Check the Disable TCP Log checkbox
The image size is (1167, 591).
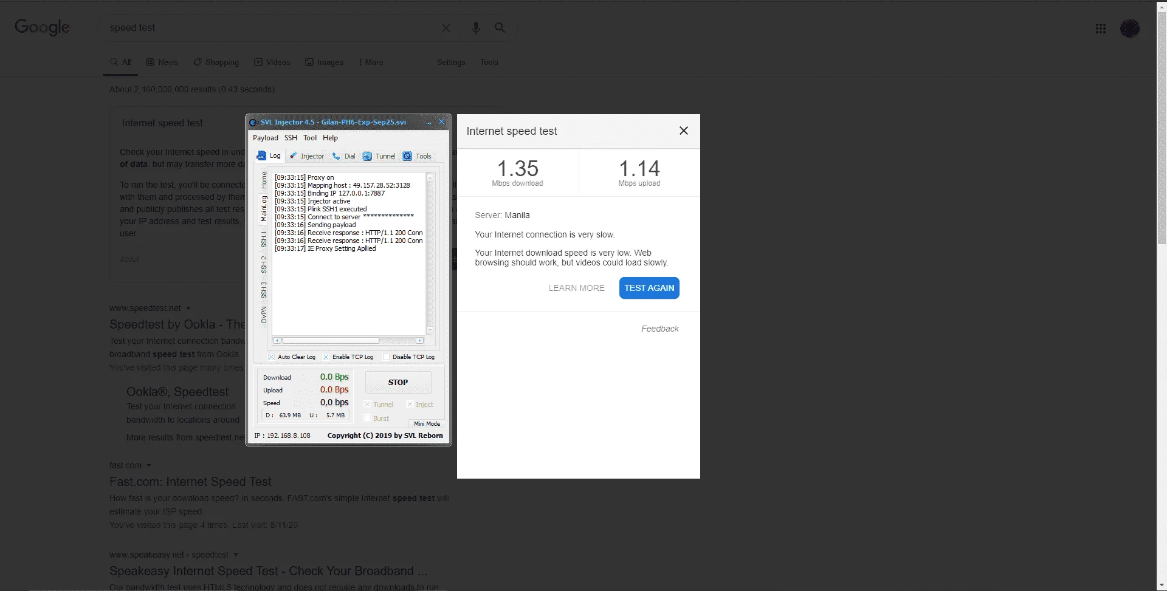[386, 357]
